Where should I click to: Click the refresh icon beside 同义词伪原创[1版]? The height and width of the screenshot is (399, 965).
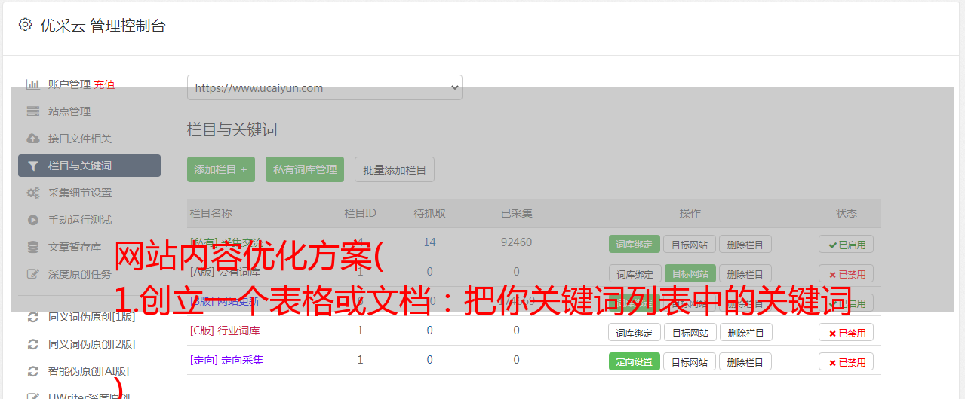(32, 317)
